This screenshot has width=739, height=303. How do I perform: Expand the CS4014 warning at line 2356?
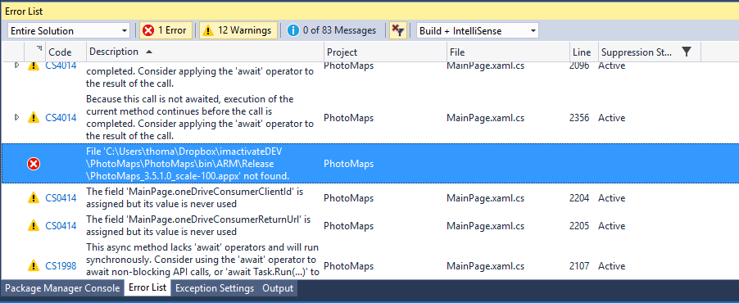click(17, 117)
